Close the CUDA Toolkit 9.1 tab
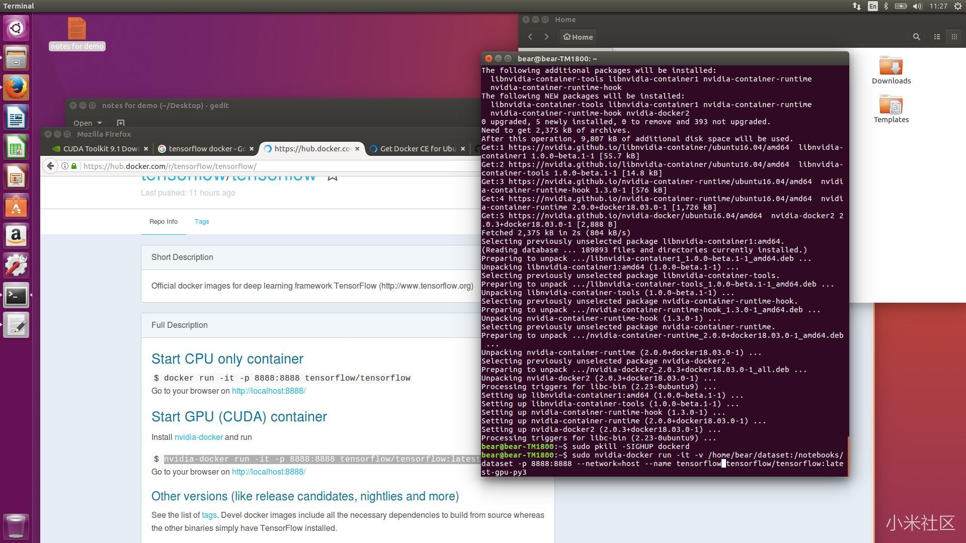 (146, 149)
